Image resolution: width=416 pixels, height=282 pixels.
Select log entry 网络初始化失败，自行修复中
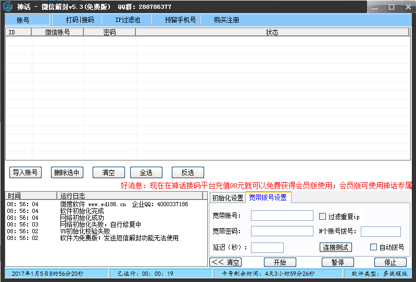click(x=100, y=224)
